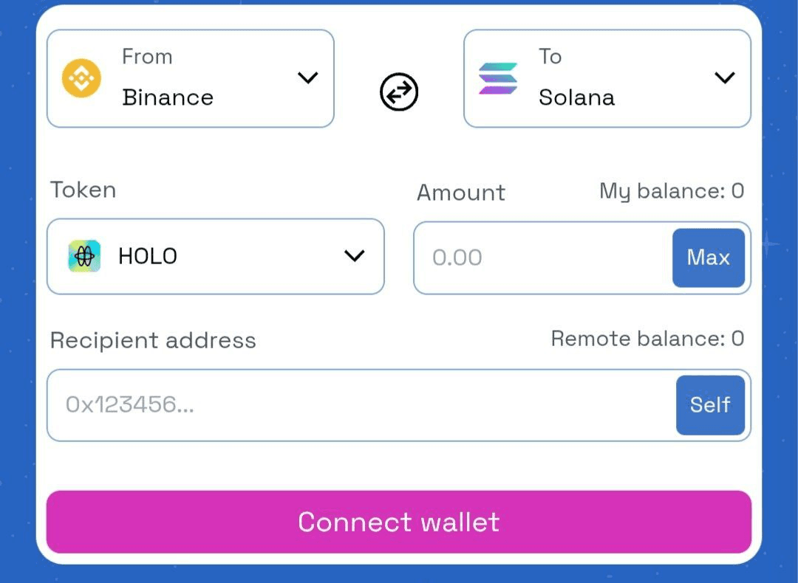Click the Binance logo icon

pyautogui.click(x=81, y=78)
